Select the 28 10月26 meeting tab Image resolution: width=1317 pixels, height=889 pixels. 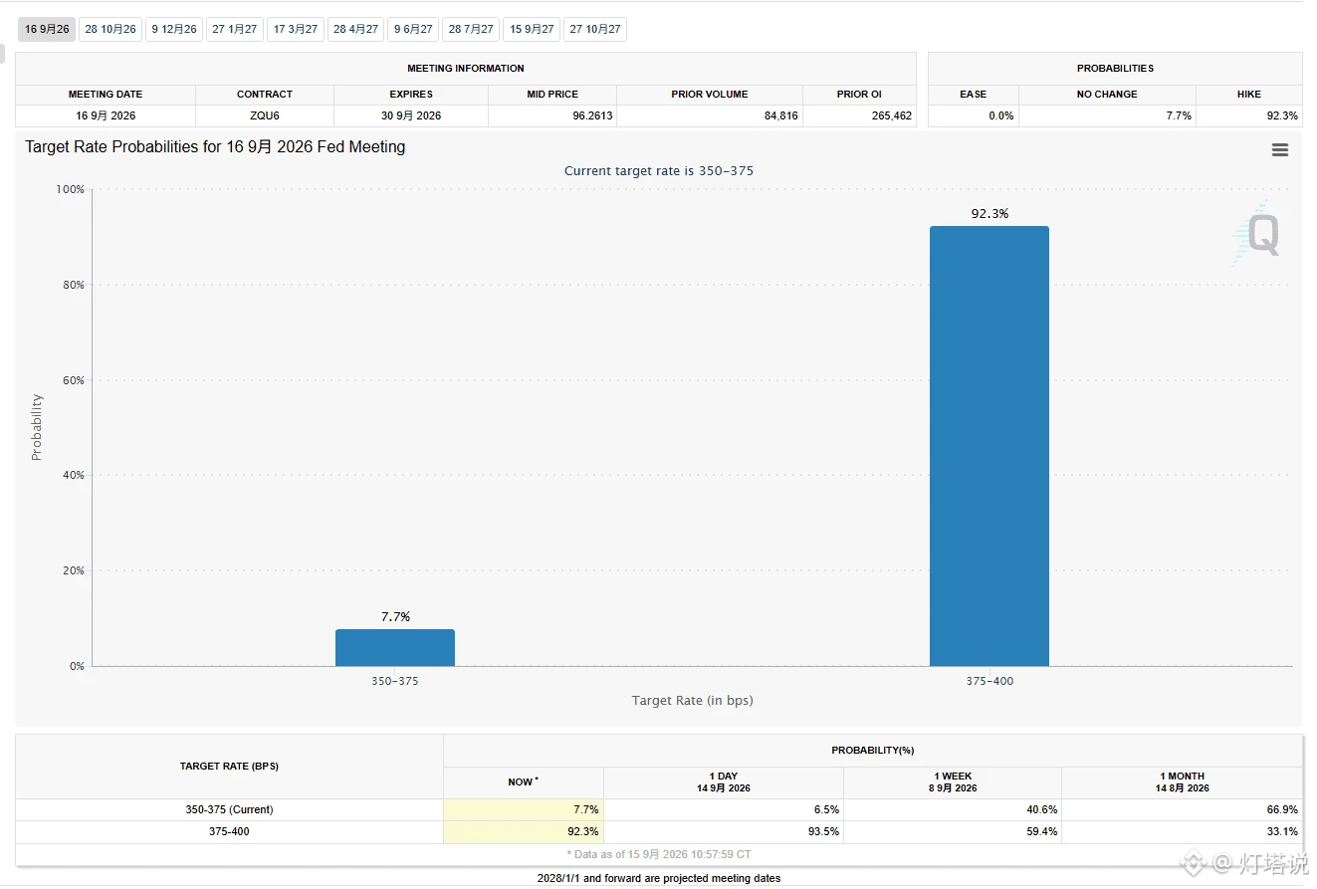(110, 29)
